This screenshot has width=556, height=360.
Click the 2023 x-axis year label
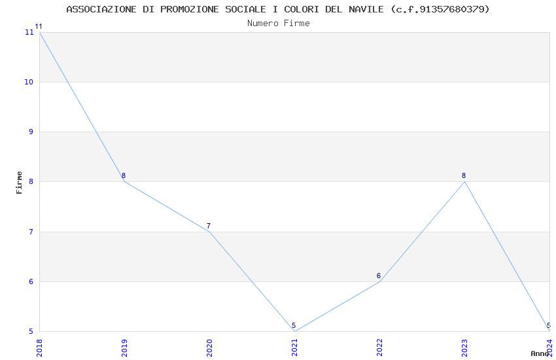(x=464, y=348)
